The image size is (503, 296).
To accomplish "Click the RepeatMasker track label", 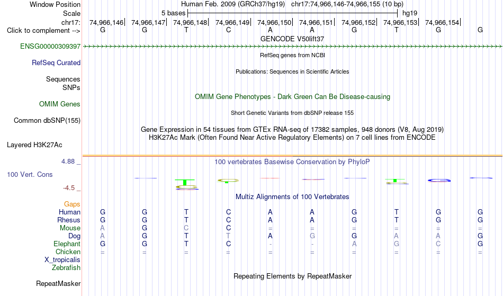I will tap(58, 283).
